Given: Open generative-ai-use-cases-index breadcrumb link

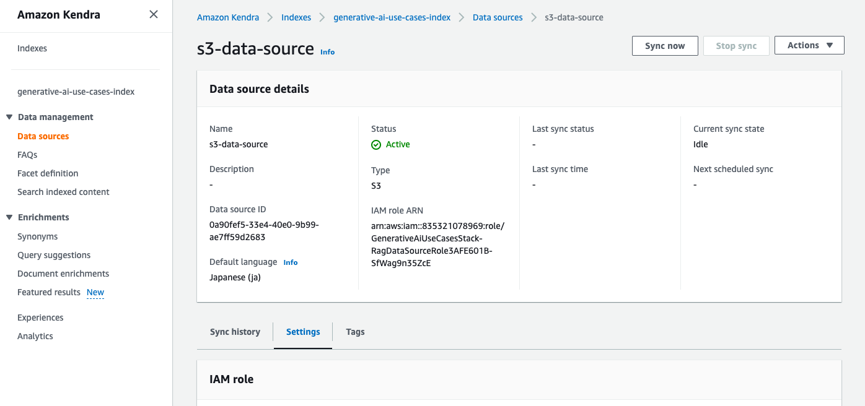Looking at the screenshot, I should (x=392, y=17).
